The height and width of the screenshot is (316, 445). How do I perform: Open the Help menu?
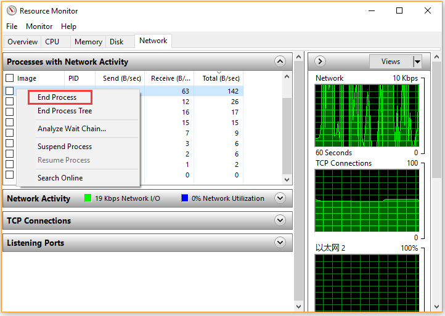pyautogui.click(x=68, y=26)
